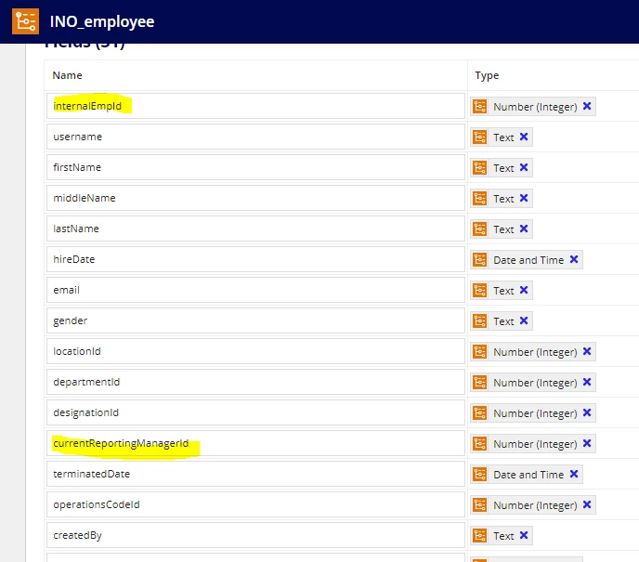
Task: Edit the hireDate field name
Action: click(255, 259)
